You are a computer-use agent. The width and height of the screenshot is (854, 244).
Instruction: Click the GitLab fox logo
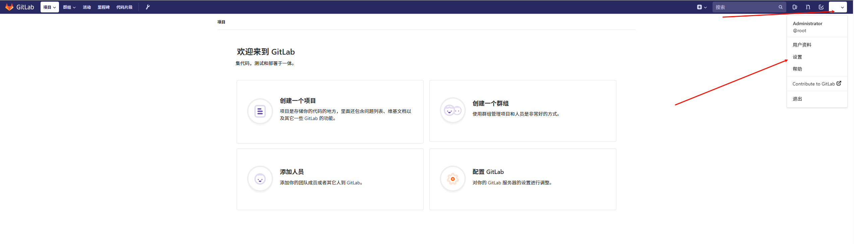click(x=9, y=7)
